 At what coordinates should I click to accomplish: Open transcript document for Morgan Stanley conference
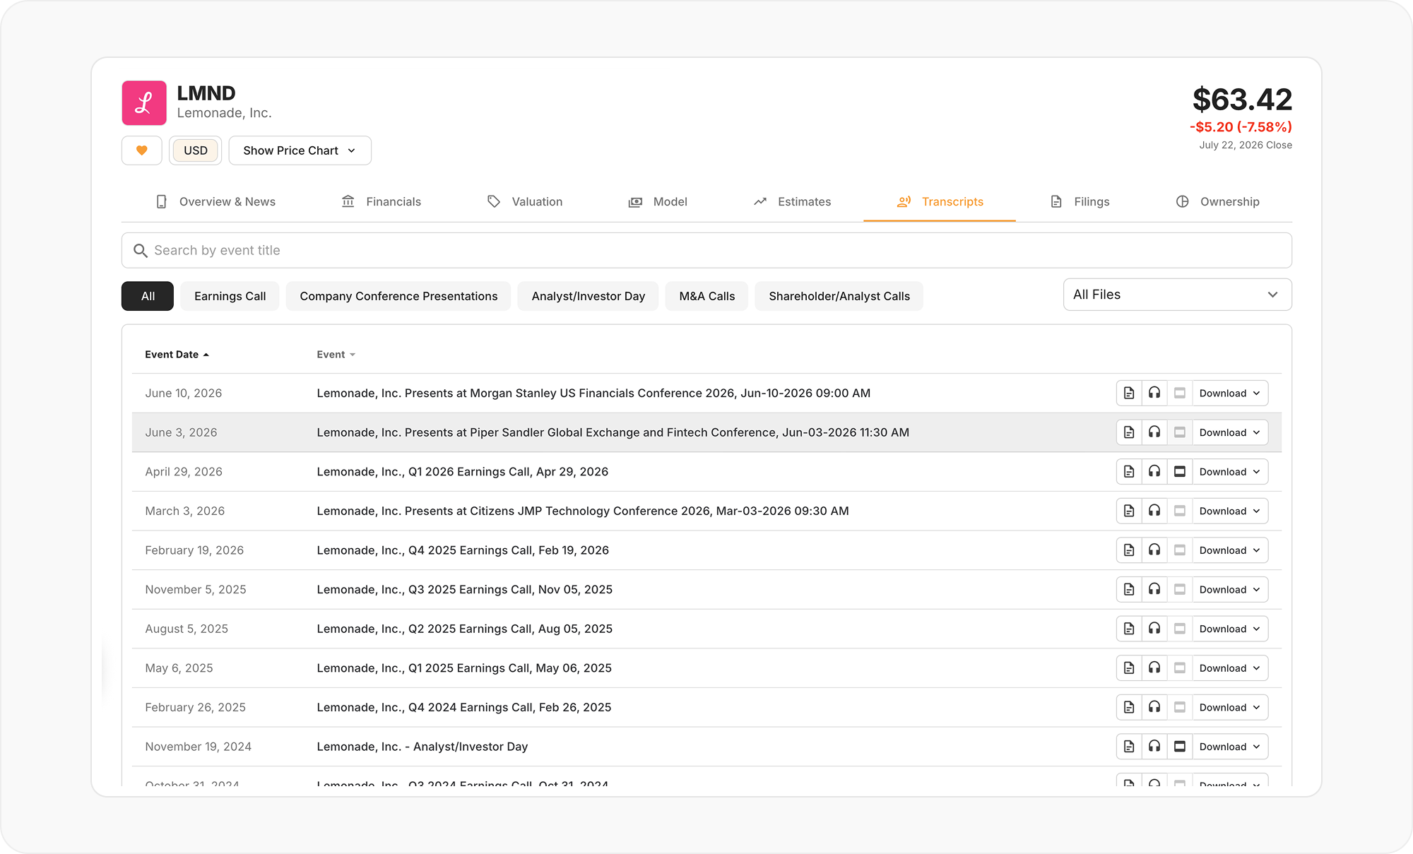(x=1129, y=393)
